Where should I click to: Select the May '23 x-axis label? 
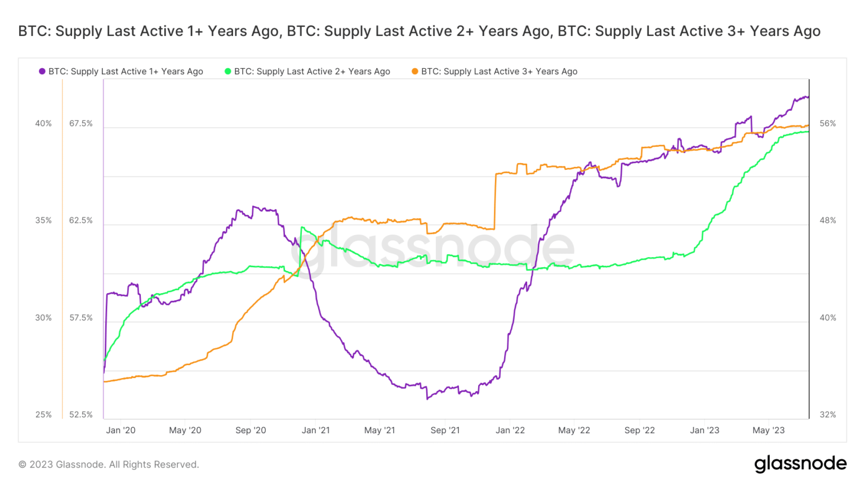pos(769,430)
